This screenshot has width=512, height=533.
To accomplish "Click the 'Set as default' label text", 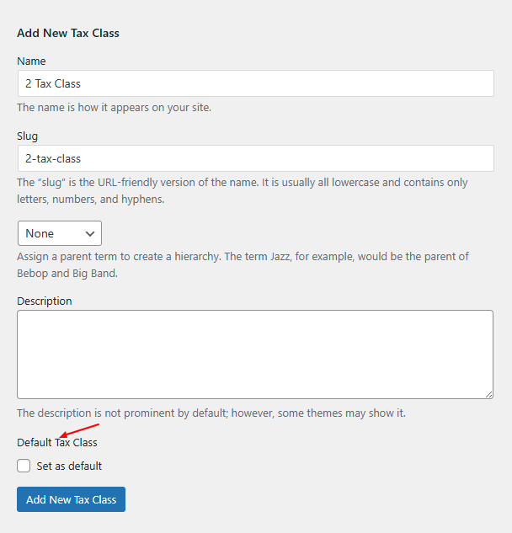I will click(69, 466).
